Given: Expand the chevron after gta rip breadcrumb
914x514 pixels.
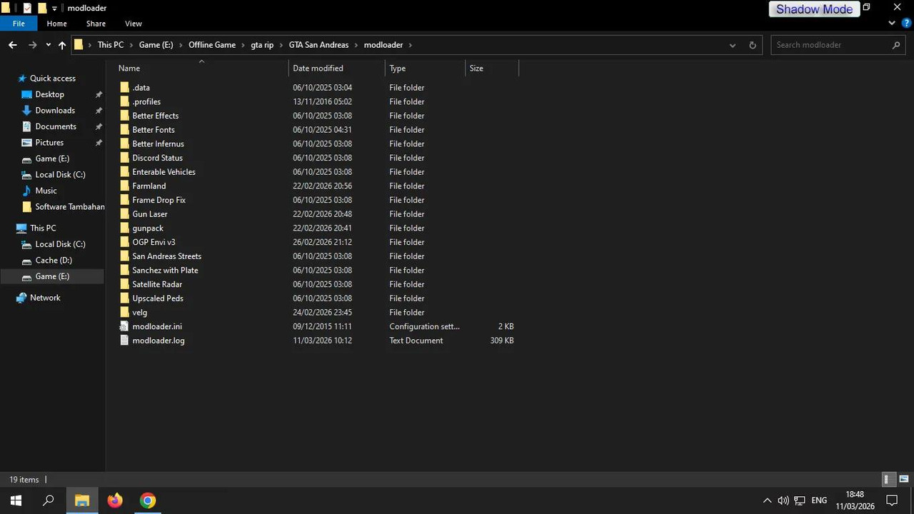Looking at the screenshot, I should pos(281,45).
